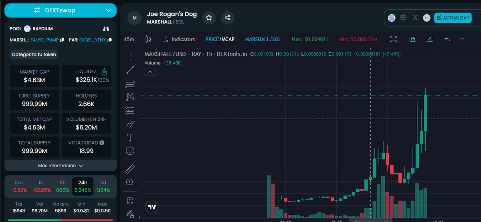481x222 pixels.
Task: Click the share icon button
Action: (x=228, y=18)
